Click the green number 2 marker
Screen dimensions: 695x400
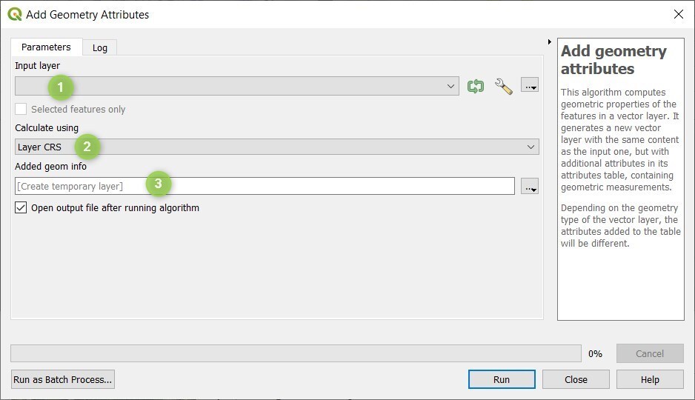tap(87, 147)
